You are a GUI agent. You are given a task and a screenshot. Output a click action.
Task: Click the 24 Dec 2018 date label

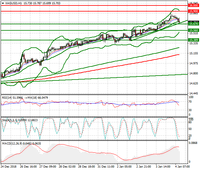click(8, 167)
